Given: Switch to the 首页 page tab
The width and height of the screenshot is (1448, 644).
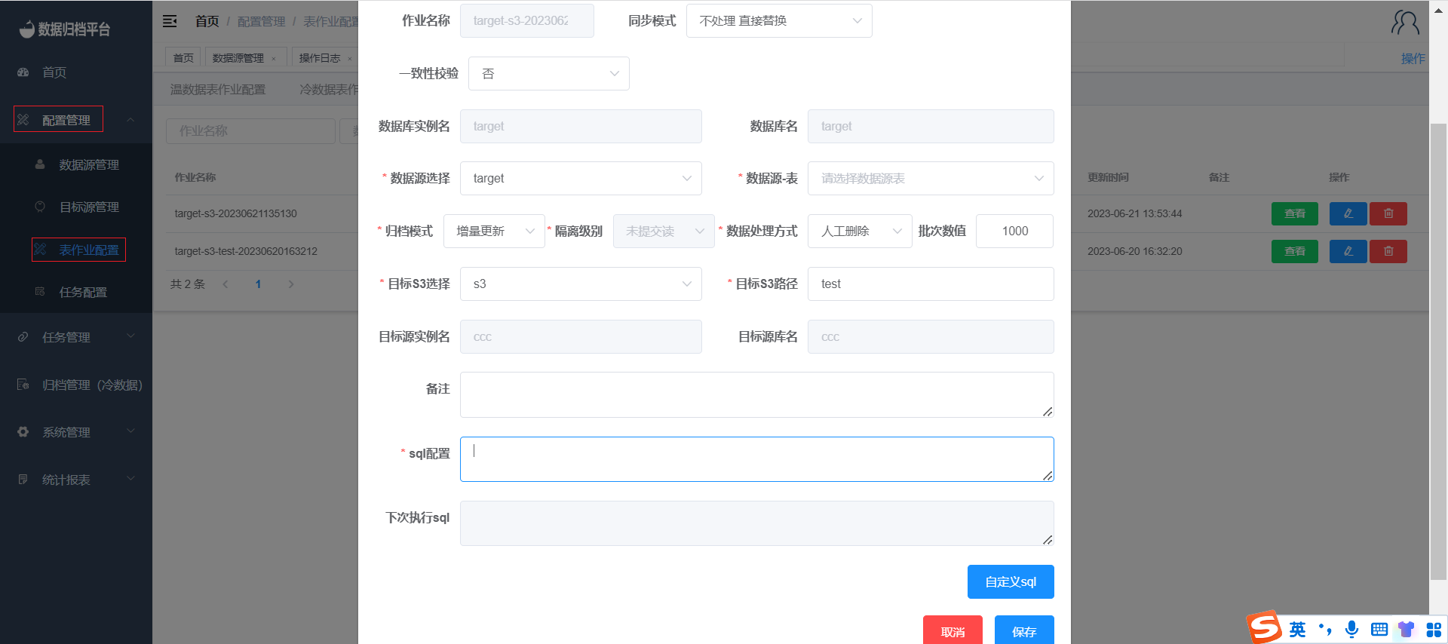Looking at the screenshot, I should (183, 58).
